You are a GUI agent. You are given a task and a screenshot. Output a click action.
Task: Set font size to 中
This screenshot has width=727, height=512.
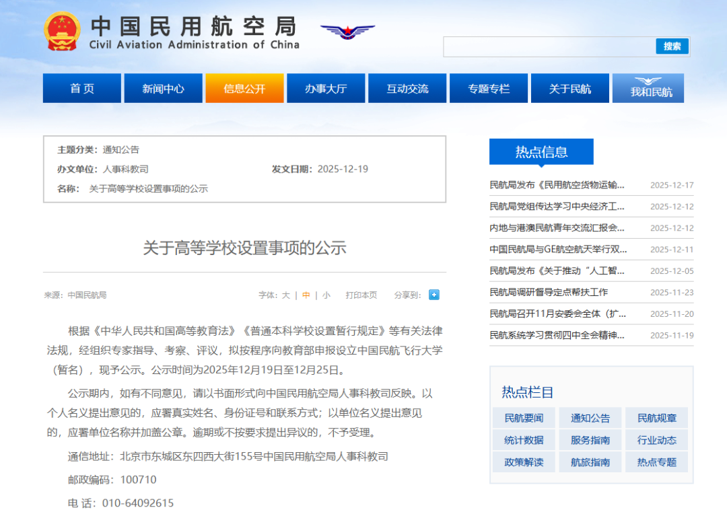tap(306, 295)
